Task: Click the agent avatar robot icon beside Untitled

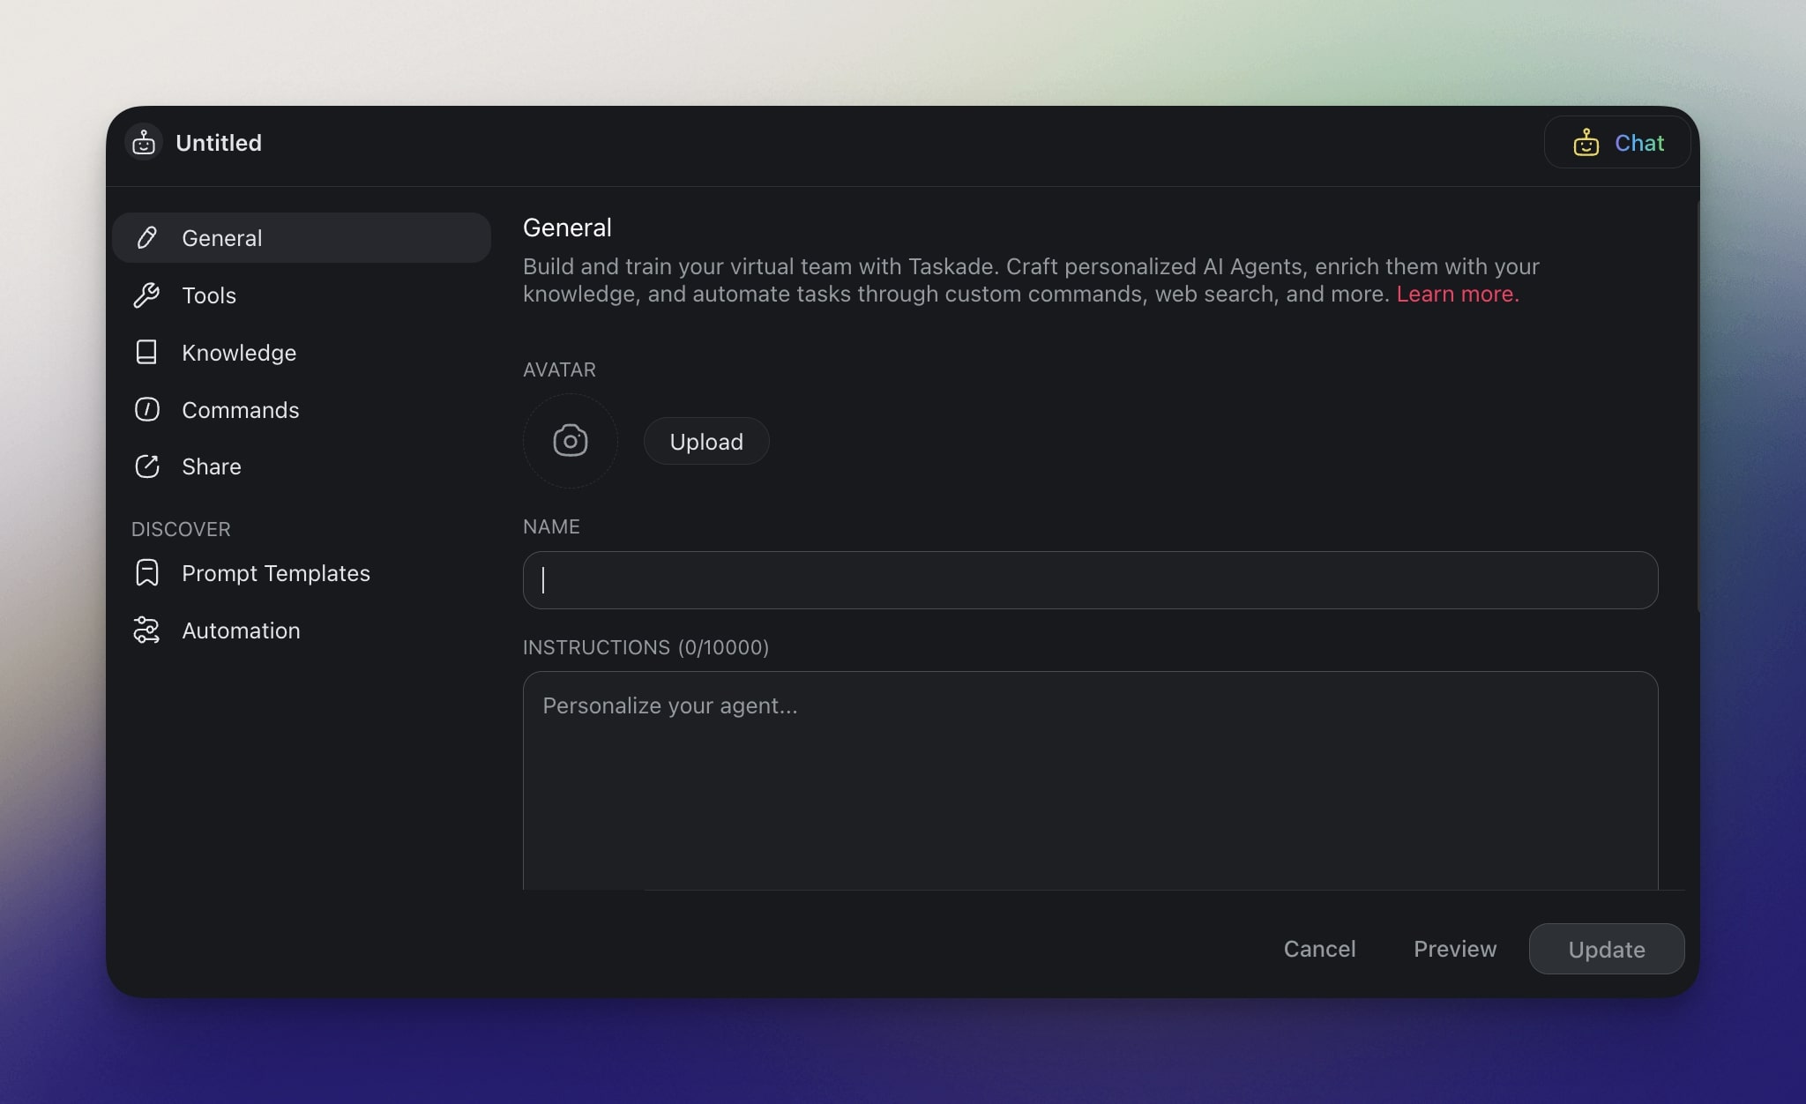Action: point(143,142)
